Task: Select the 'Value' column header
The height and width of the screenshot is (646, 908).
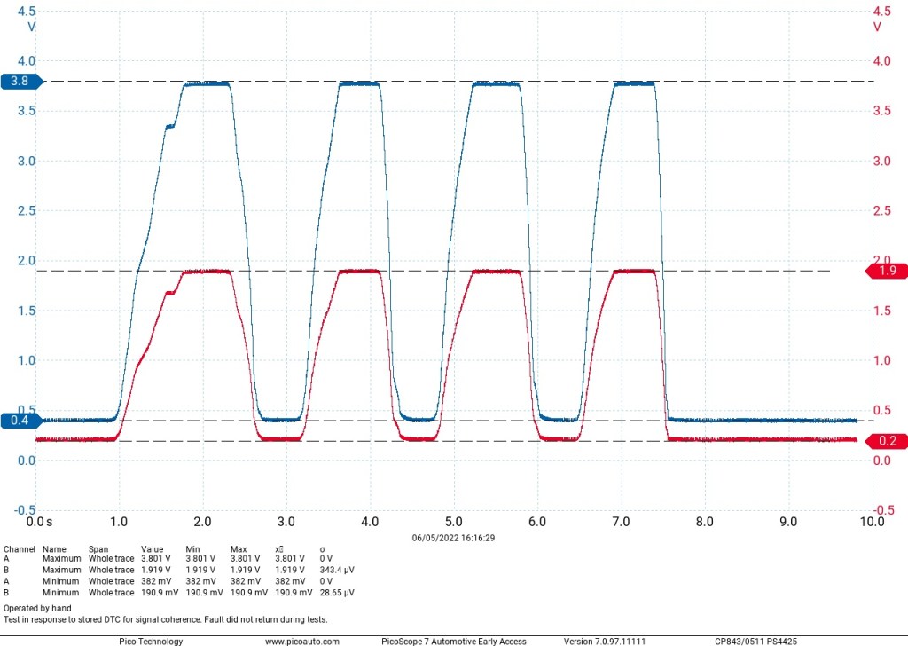Action: pyautogui.click(x=152, y=549)
